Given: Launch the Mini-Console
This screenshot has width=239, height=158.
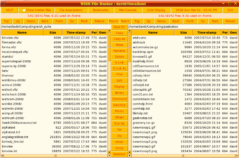Looking at the screenshot, I should 128,10.
